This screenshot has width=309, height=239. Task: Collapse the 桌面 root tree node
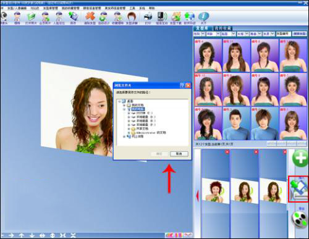point(119,101)
